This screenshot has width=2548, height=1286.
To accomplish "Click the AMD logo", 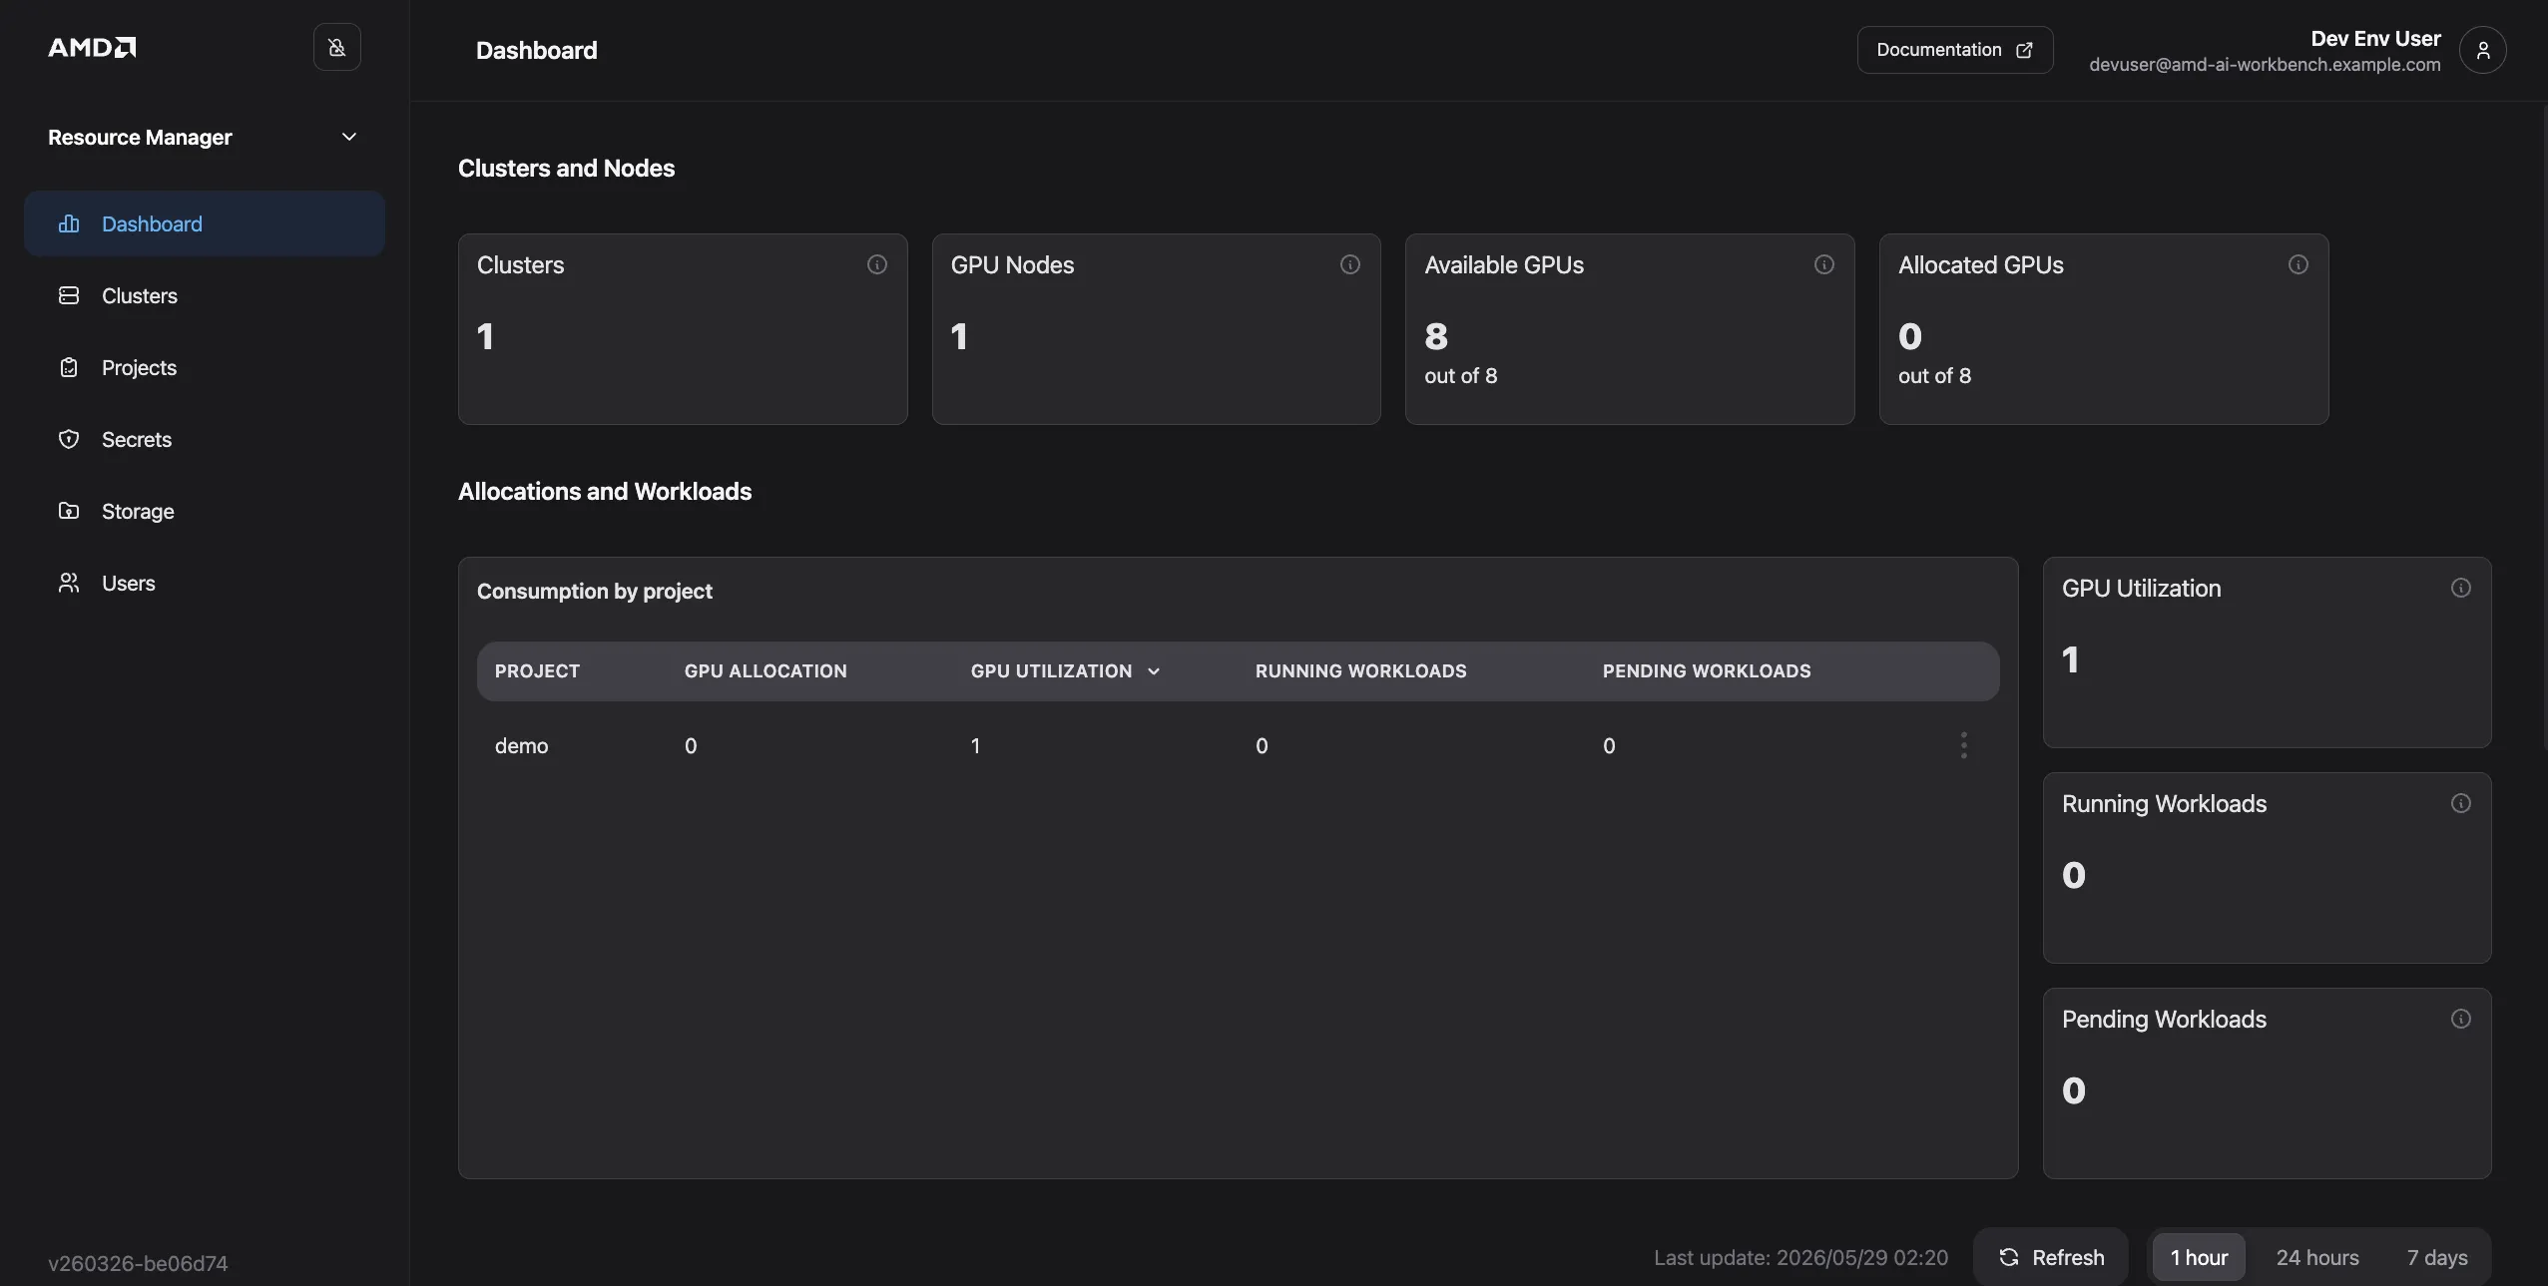I will point(92,47).
